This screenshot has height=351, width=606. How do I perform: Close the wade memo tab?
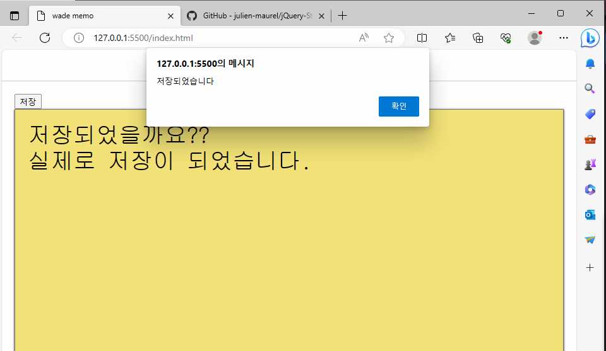click(x=170, y=16)
